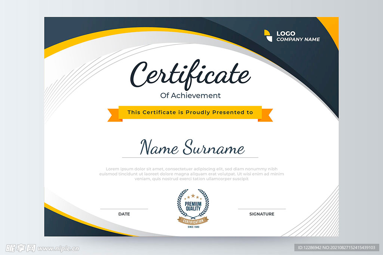Select the Name Surname placeholder text
383x255 pixels.
coord(192,147)
